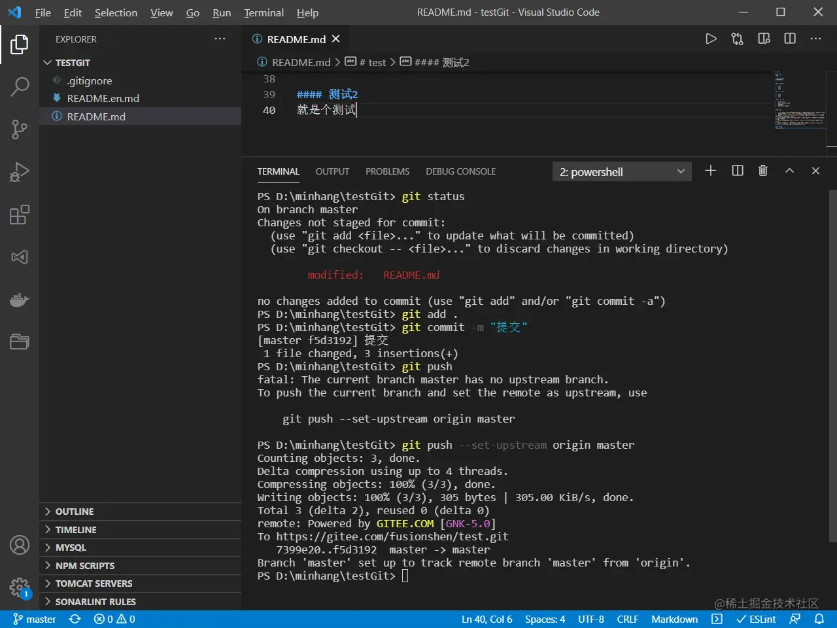Click the feedback icon in status bar

click(x=795, y=619)
